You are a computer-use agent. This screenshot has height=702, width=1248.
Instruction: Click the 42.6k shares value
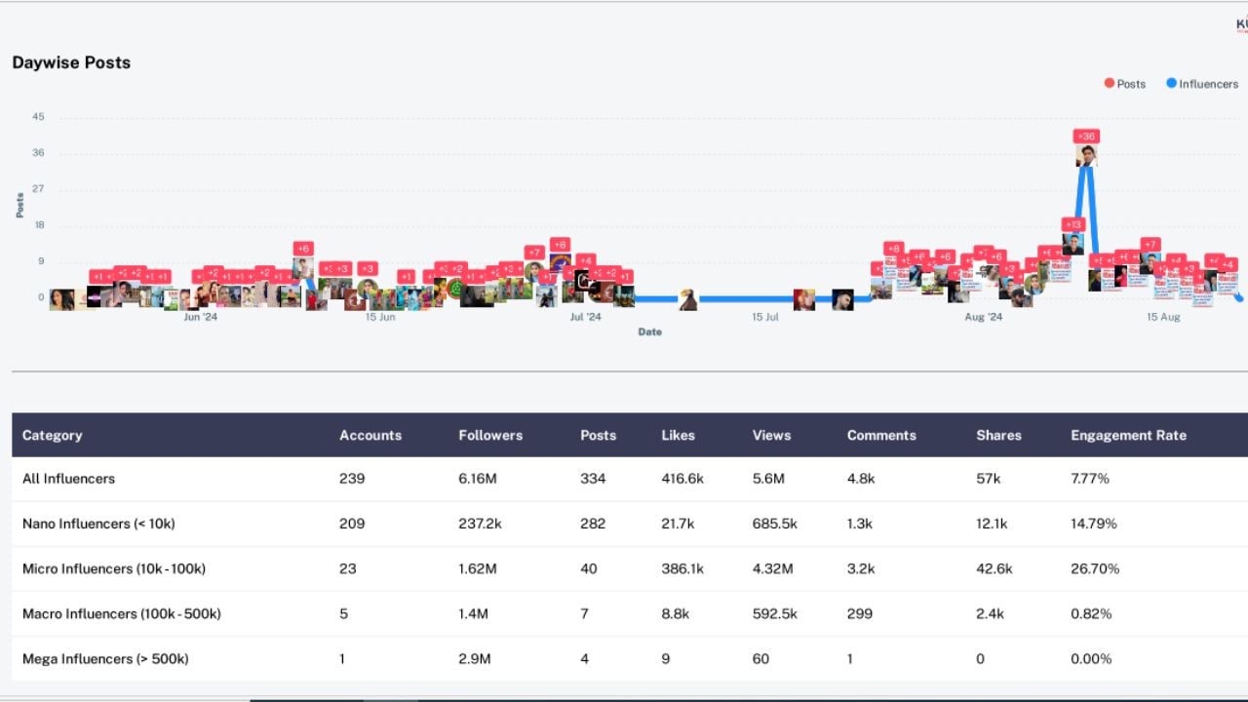click(994, 568)
